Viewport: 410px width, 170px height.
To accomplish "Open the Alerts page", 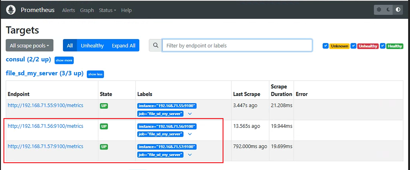I will (68, 10).
